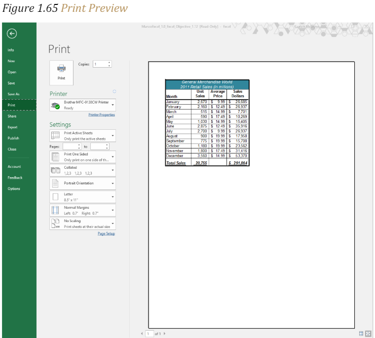Click the Page Setup link
The image size is (375, 338).
click(106, 233)
